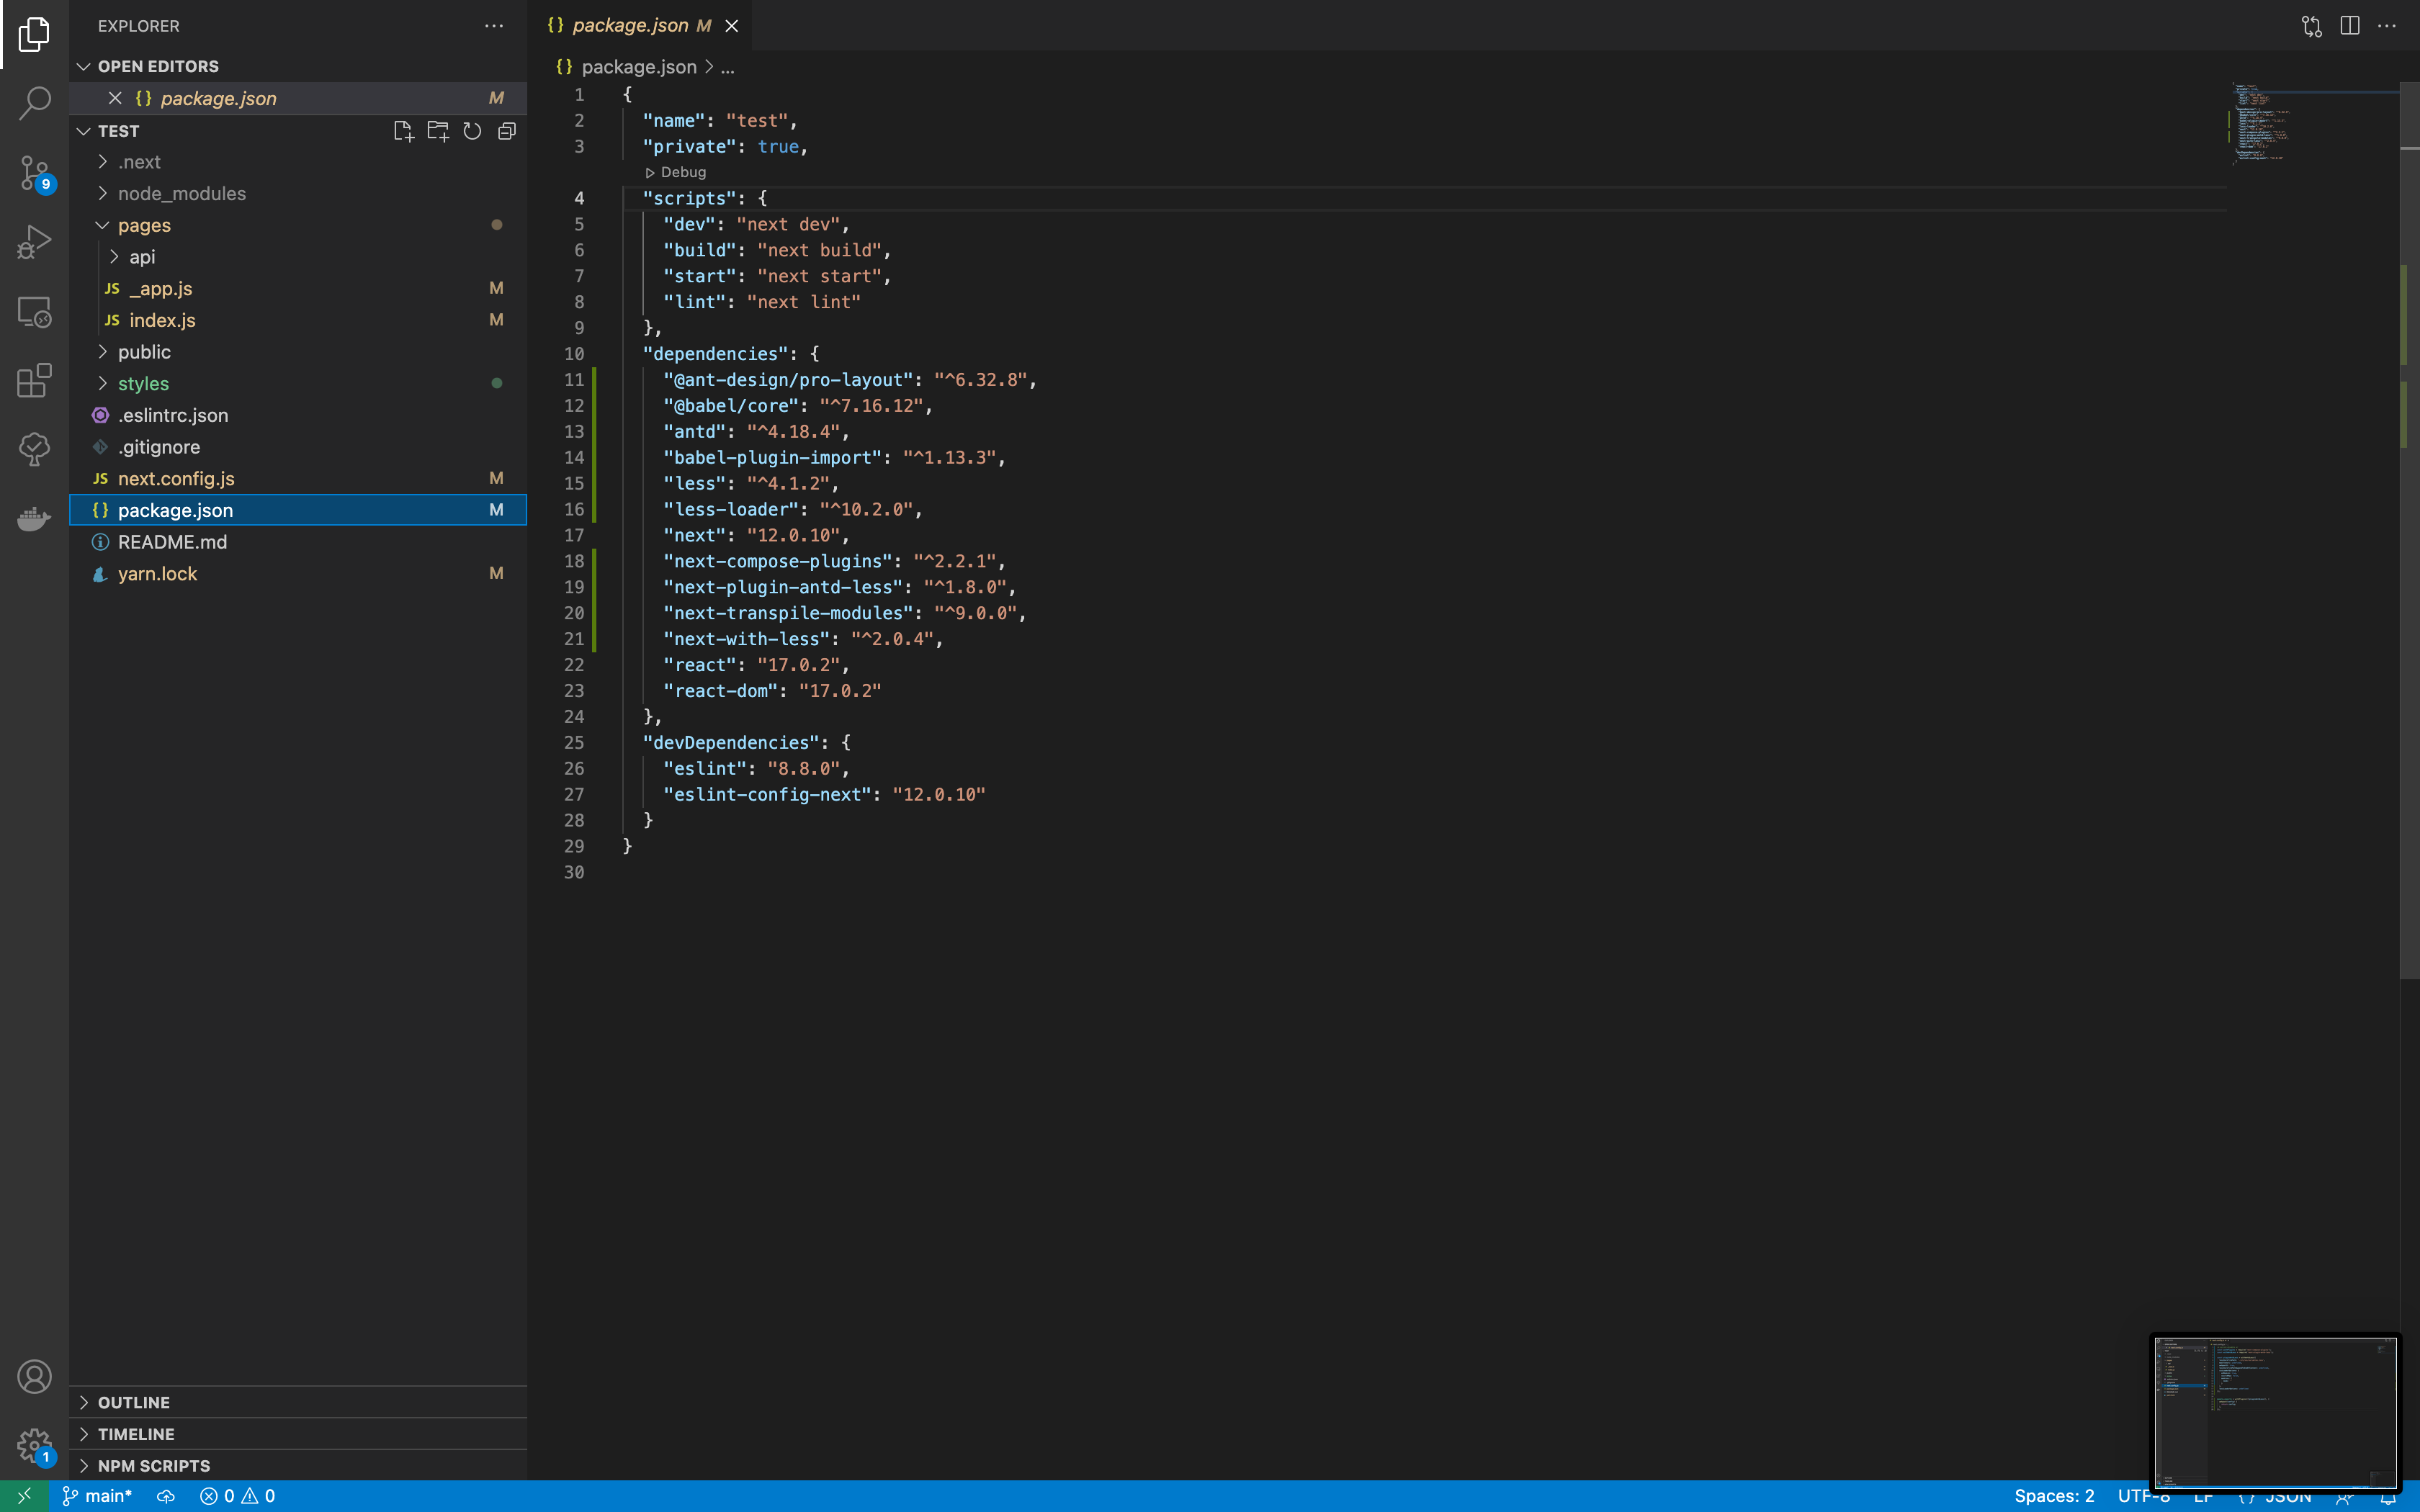Refresh the Explorer file tree
The height and width of the screenshot is (1512, 2420).
point(472,130)
